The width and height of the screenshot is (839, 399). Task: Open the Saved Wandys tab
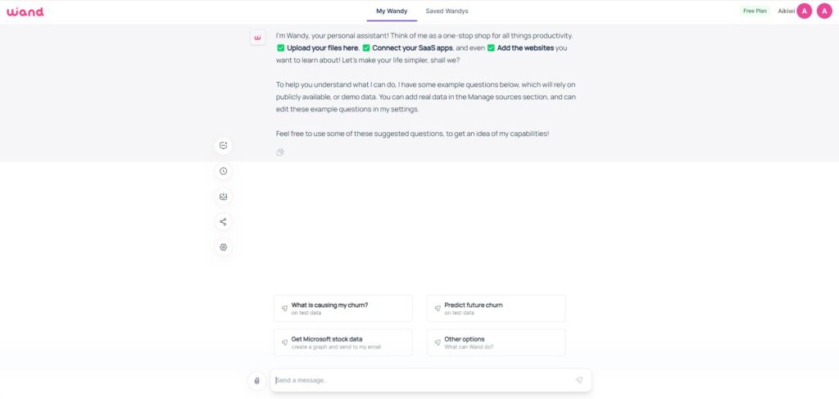click(447, 11)
